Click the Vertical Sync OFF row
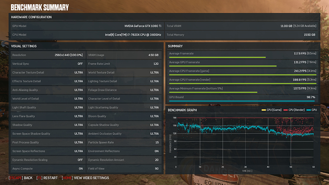Image resolution: width=329 pixels, height=185 pixels. point(48,64)
